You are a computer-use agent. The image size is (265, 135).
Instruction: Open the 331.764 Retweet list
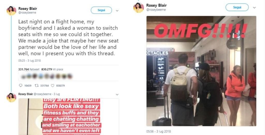coord(29,69)
